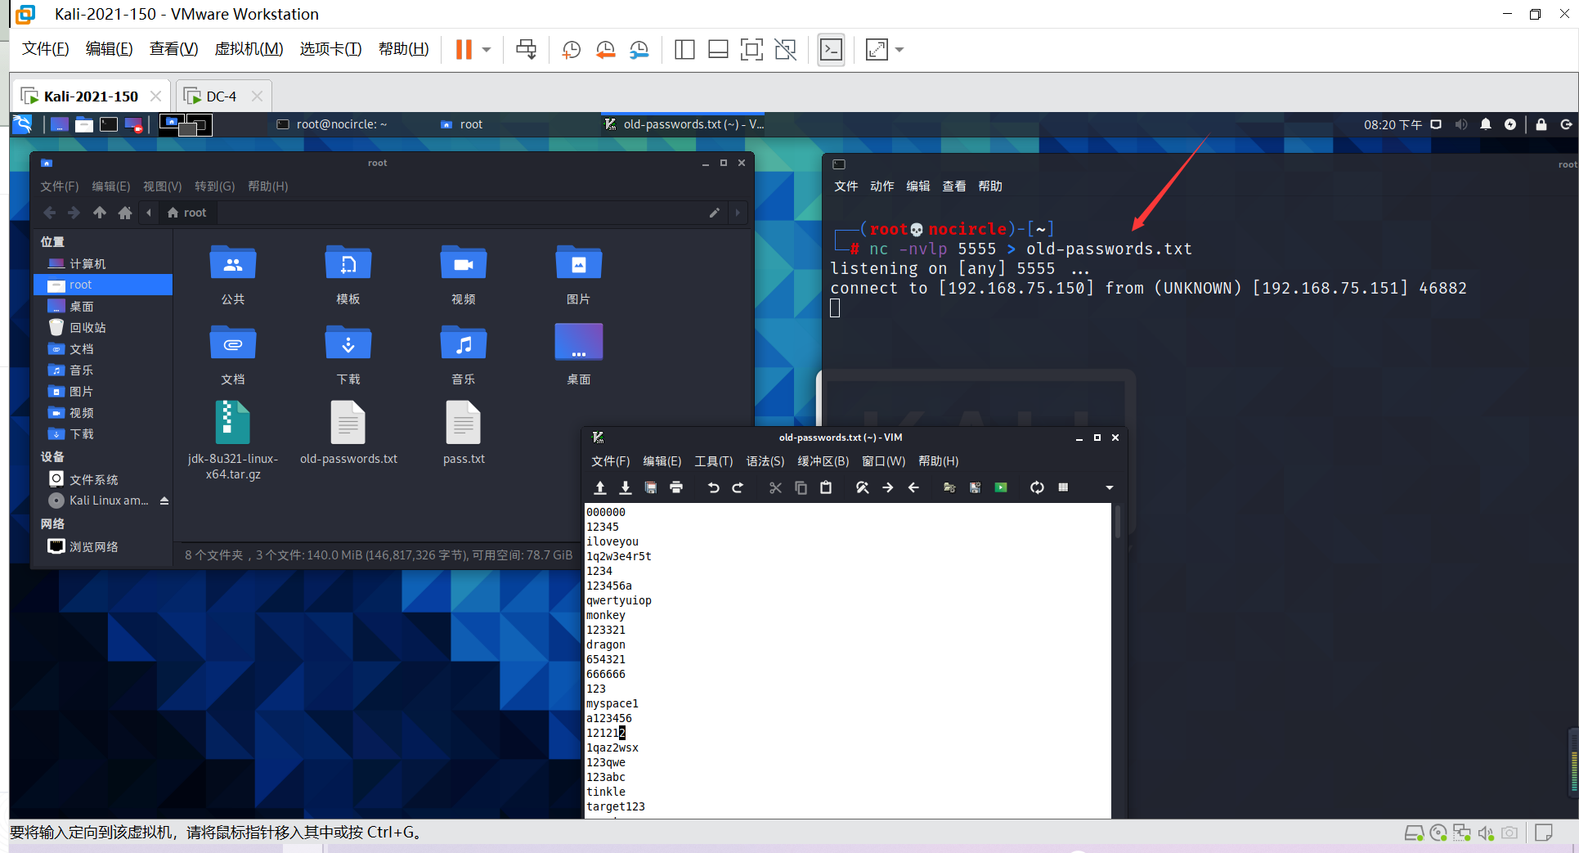This screenshot has height=853, width=1579.
Task: Close the DC-4 tab
Action: pyautogui.click(x=257, y=97)
